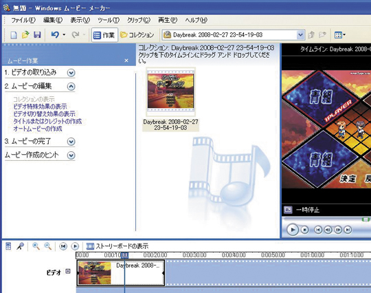Screen dimensions: 371x293
Task: Select the Daybreak clip on the timeline
Action: (x=121, y=272)
